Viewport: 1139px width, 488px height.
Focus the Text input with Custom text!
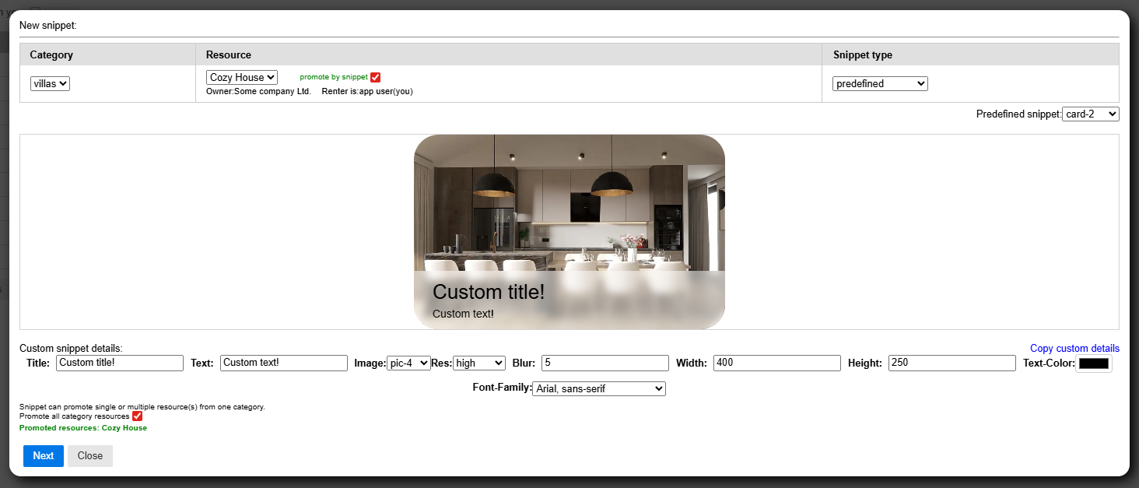tap(283, 363)
